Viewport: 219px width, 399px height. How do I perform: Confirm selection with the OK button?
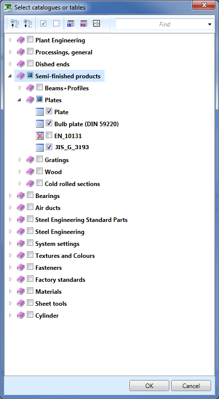tap(149, 386)
